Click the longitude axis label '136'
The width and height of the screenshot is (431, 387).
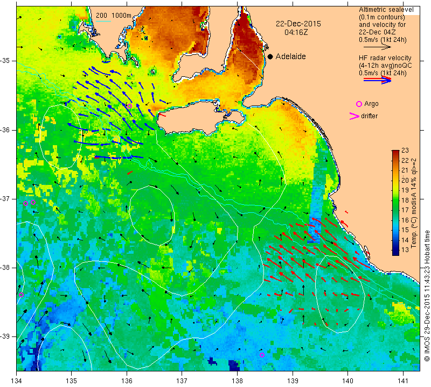[x=127, y=381]
